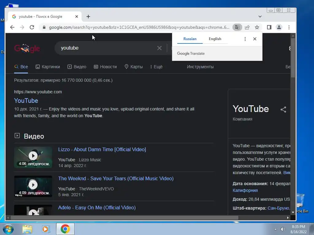This screenshot has height=235, width=314.
Task: Switch to Видео results tab
Action: [x=77, y=67]
